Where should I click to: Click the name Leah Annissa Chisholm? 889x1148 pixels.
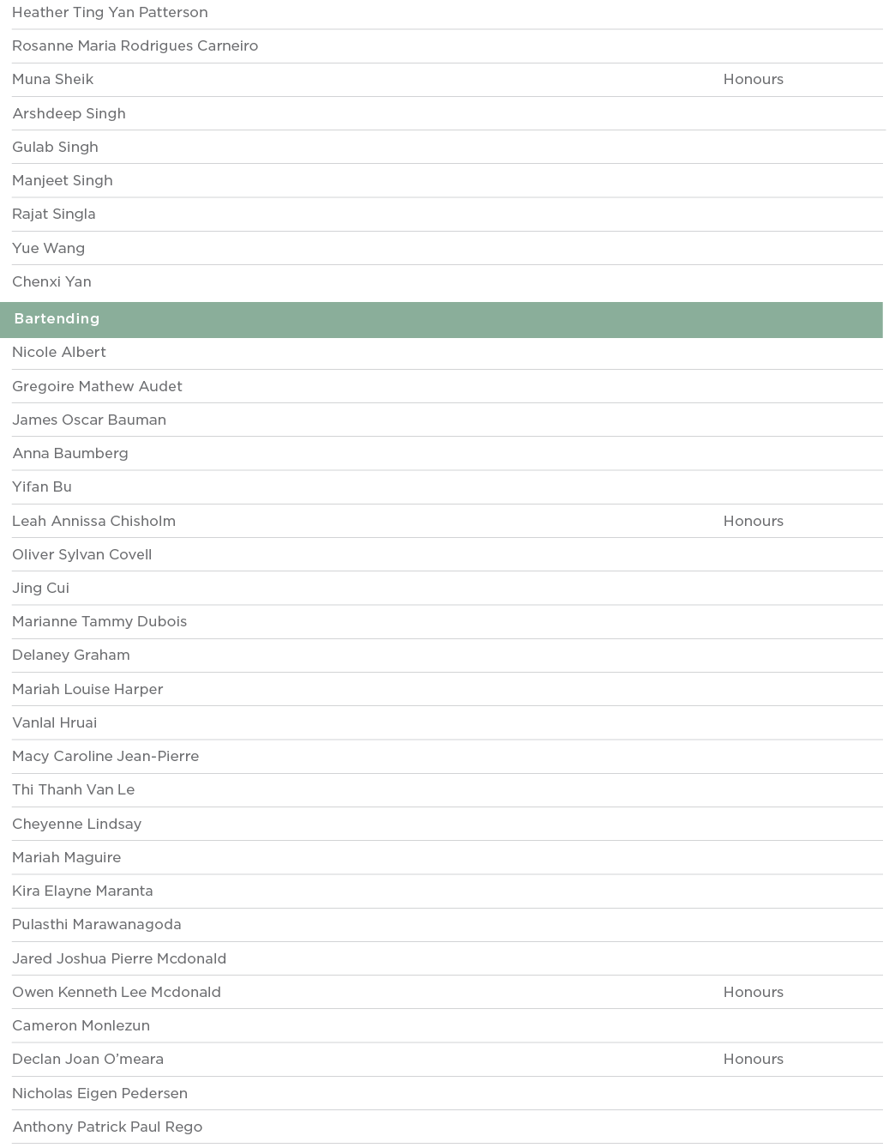tap(93, 522)
